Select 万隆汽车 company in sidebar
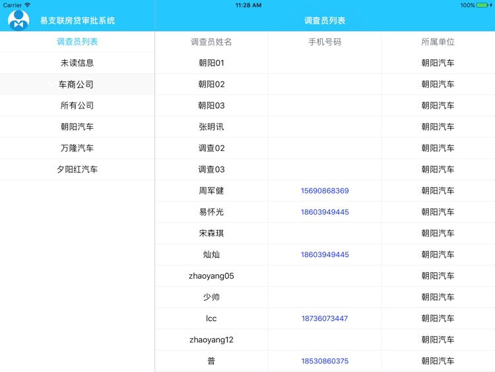This screenshot has height=372, width=495. click(x=77, y=148)
